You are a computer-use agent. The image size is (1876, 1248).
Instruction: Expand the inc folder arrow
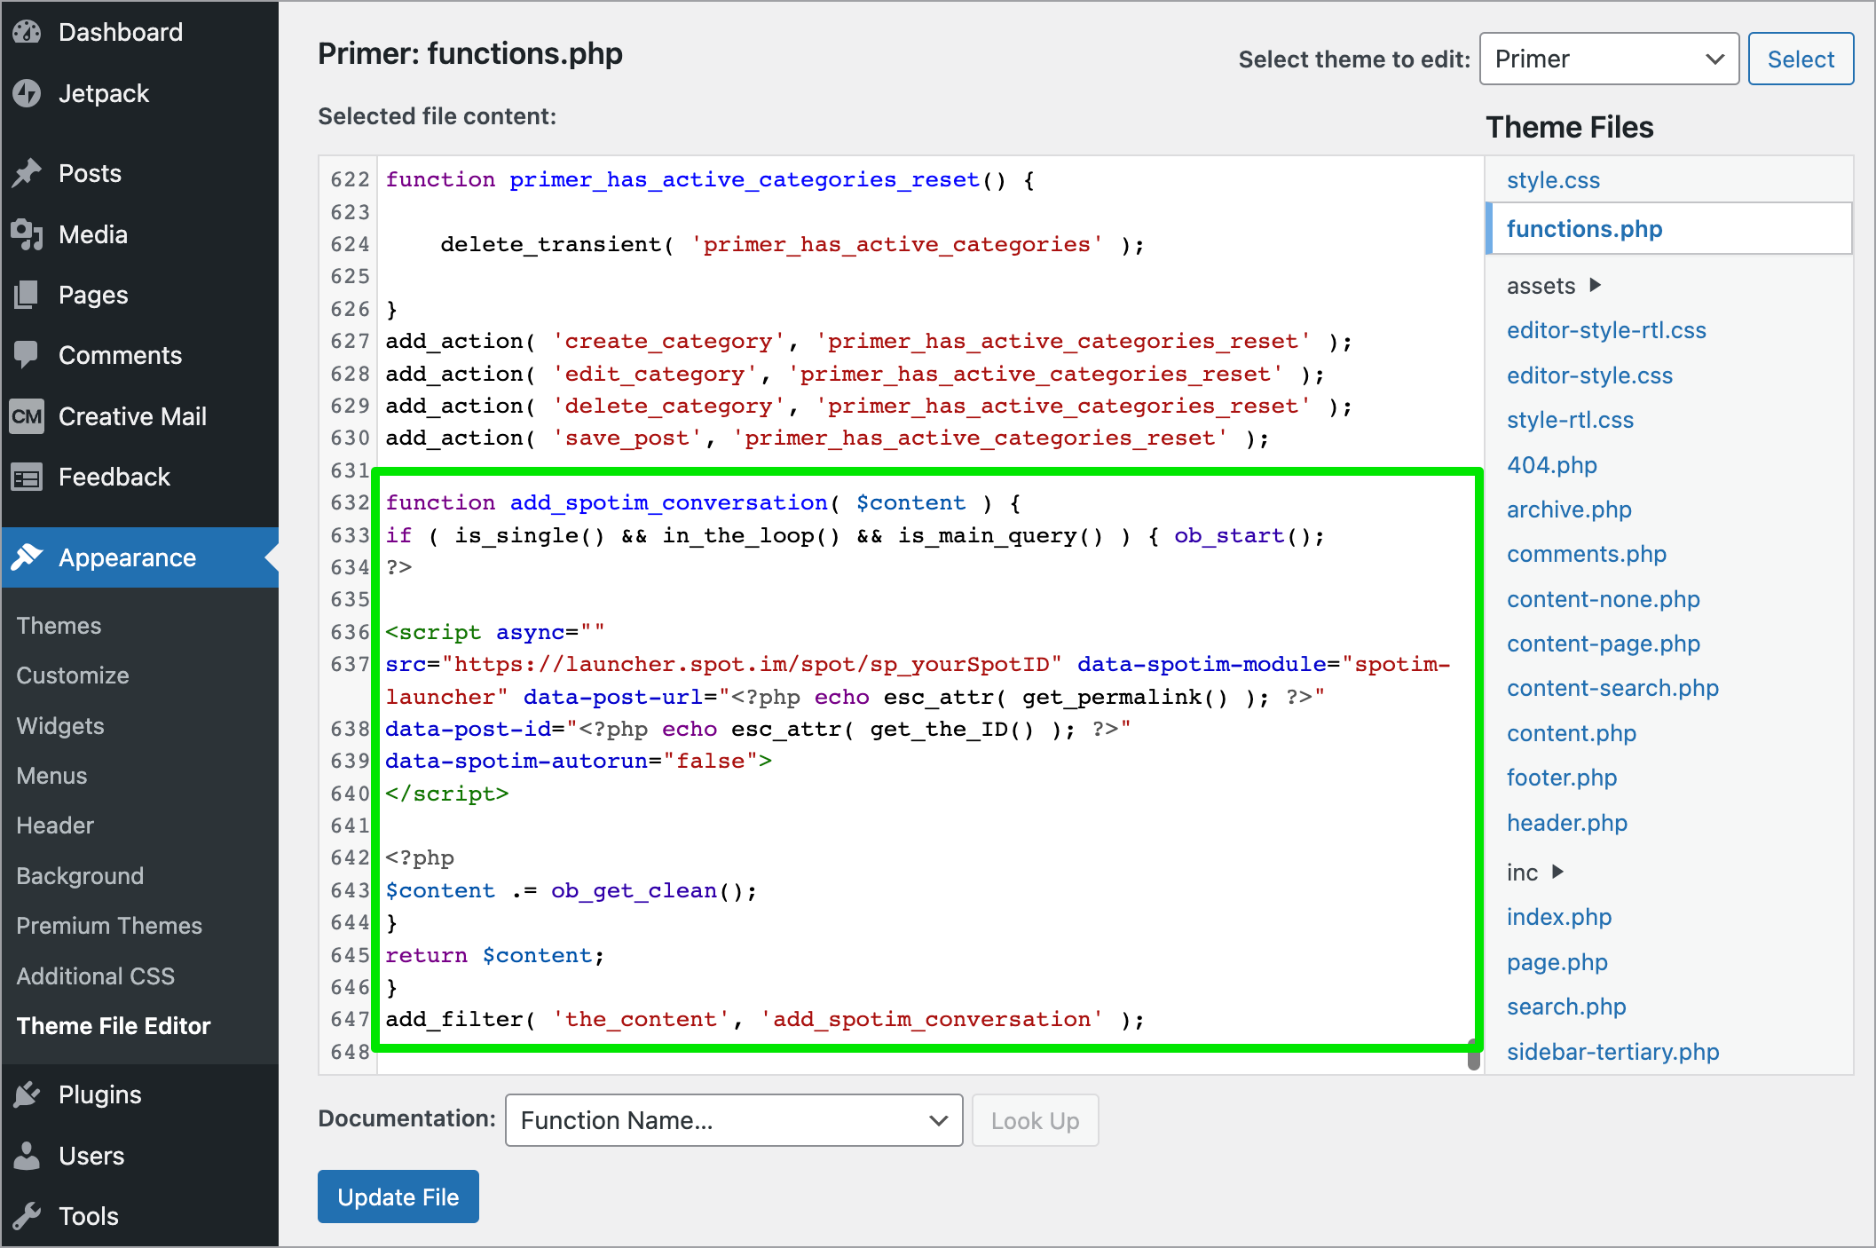tap(1557, 872)
